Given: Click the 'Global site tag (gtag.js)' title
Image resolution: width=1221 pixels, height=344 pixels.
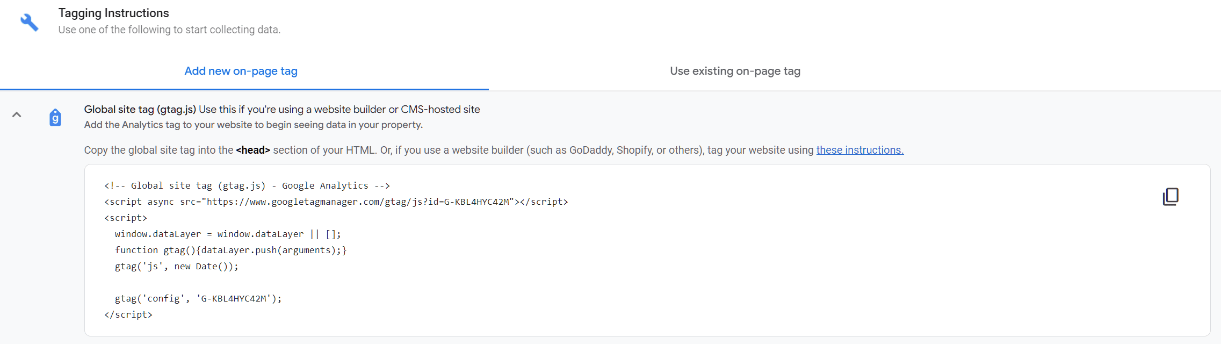Looking at the screenshot, I should point(140,109).
